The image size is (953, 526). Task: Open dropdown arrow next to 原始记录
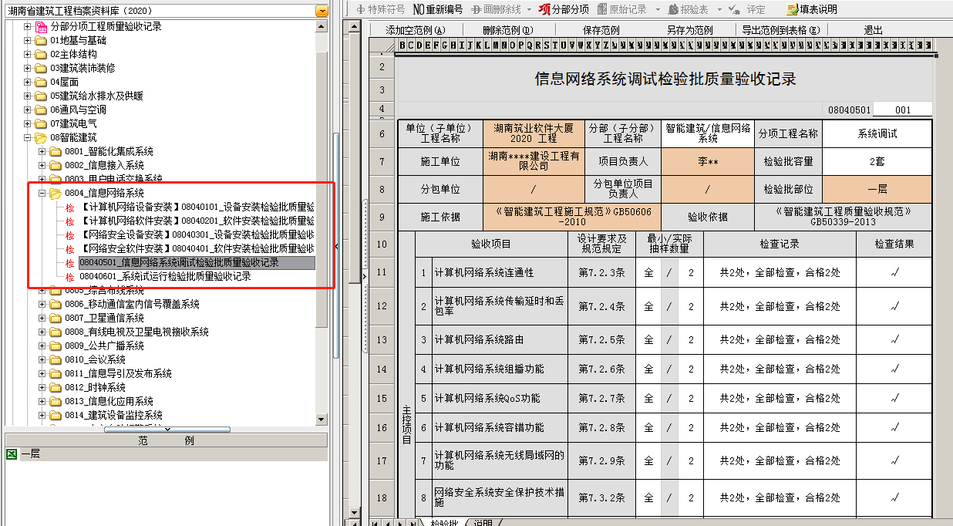pyautogui.click(x=658, y=9)
